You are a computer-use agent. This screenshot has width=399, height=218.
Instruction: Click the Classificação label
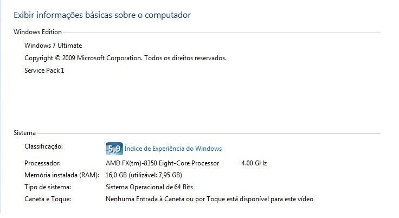click(x=43, y=146)
